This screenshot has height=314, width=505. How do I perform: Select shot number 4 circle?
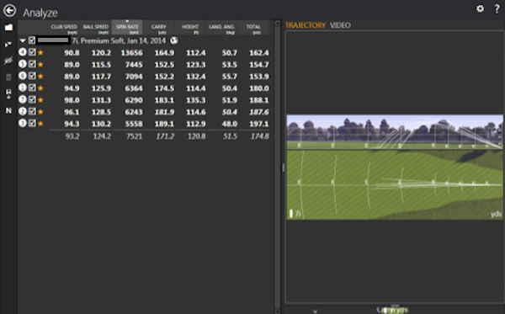pos(22,52)
